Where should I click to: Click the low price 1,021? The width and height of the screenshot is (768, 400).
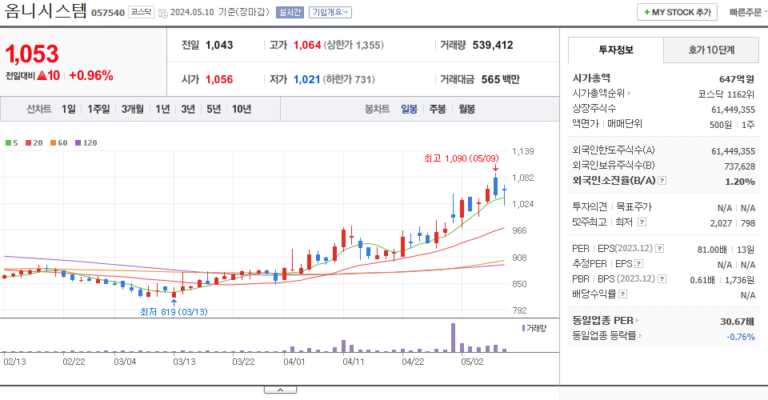[306, 79]
